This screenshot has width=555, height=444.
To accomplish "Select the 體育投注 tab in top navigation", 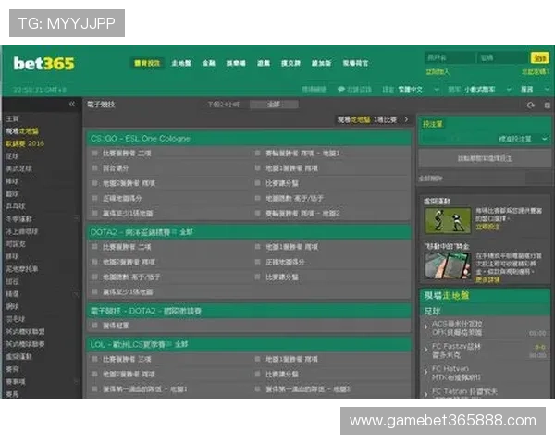I will (x=147, y=63).
